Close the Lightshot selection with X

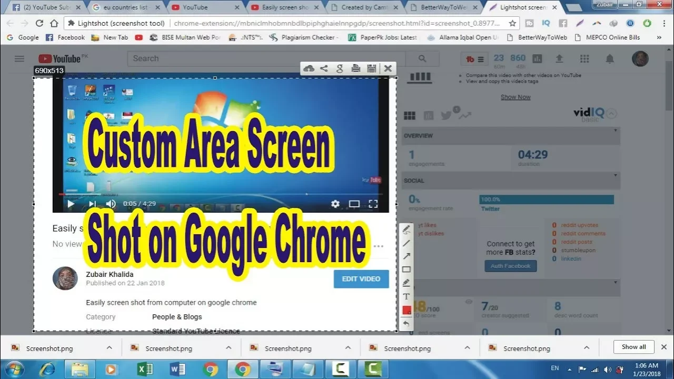[388, 68]
